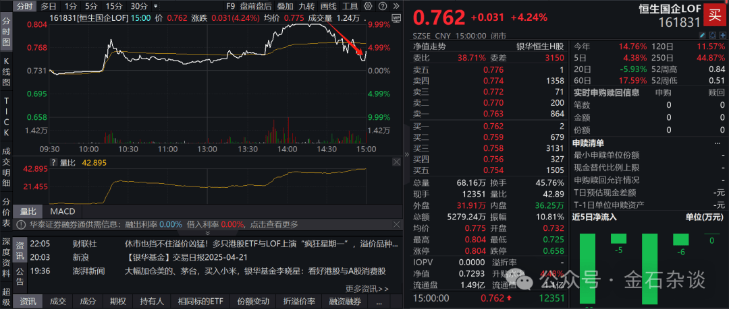Image resolution: width=729 pixels, height=309 pixels.
Task: Open the 成分 bottom tab
Action: (87, 302)
